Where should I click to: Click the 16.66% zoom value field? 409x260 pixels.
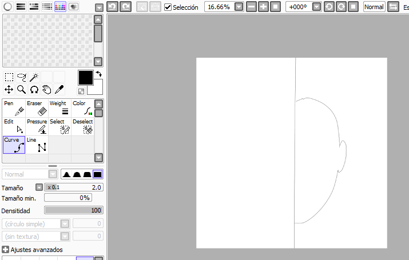pos(219,7)
